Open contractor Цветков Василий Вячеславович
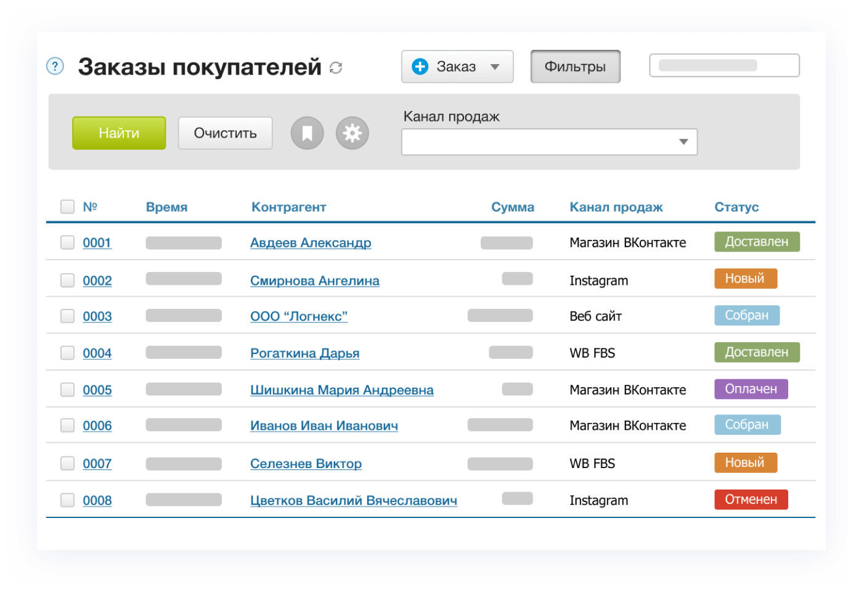Screen dimensions: 848x592 [354, 501]
